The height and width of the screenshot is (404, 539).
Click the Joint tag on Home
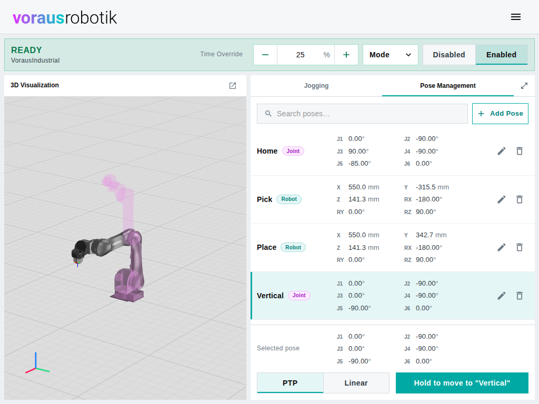293,151
